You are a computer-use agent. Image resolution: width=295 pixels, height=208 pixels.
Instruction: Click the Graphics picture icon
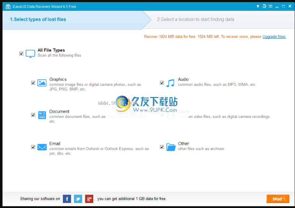[42, 83]
